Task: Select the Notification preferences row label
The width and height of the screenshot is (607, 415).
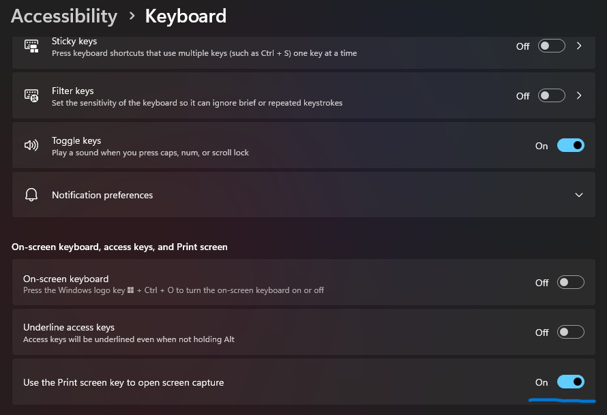Action: coord(102,195)
